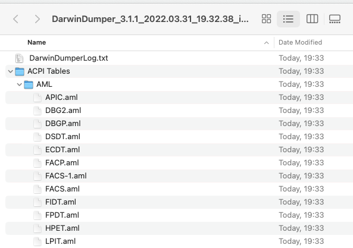Click the DBG2.aml document icon
This screenshot has height=248, width=353.
[x=38, y=111]
